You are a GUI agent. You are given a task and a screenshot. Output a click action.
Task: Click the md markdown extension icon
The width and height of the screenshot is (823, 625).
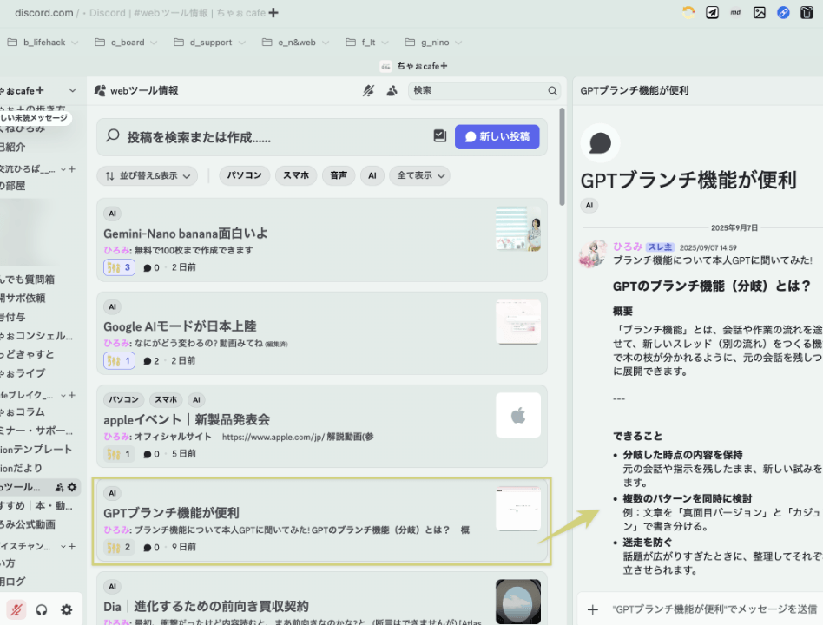click(735, 12)
